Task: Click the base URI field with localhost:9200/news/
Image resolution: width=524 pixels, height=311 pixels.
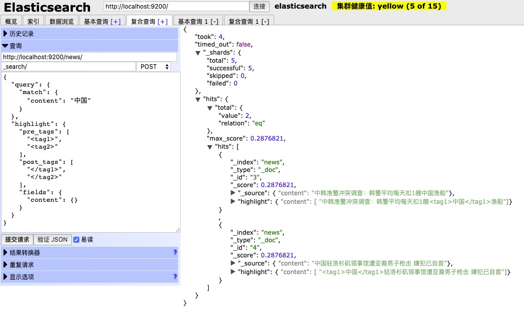Action: point(89,57)
